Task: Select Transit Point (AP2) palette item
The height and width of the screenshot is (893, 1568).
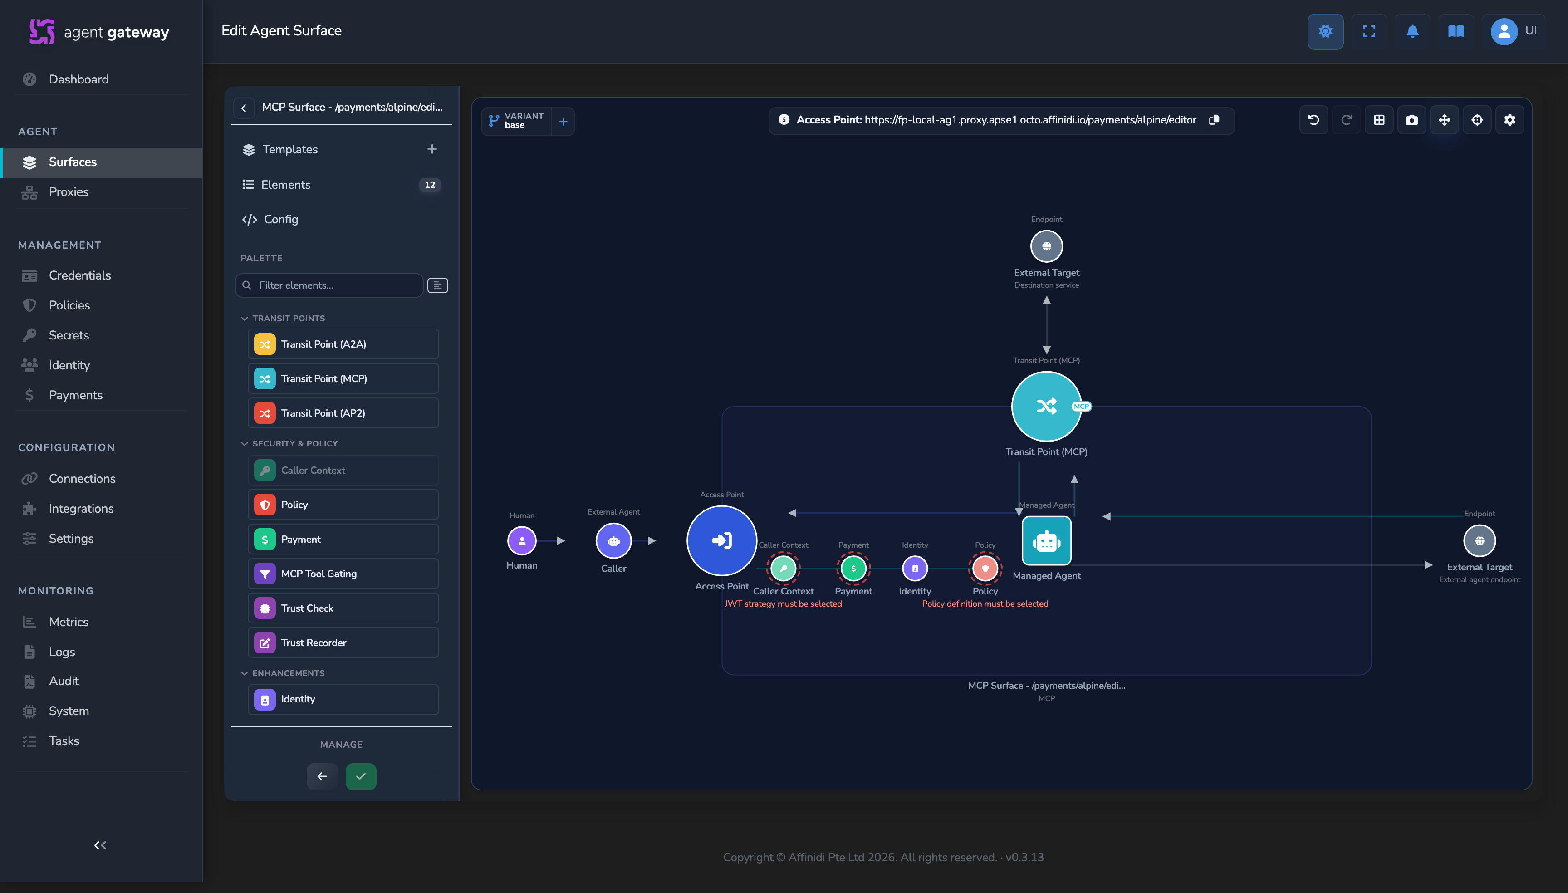Action: (x=343, y=413)
